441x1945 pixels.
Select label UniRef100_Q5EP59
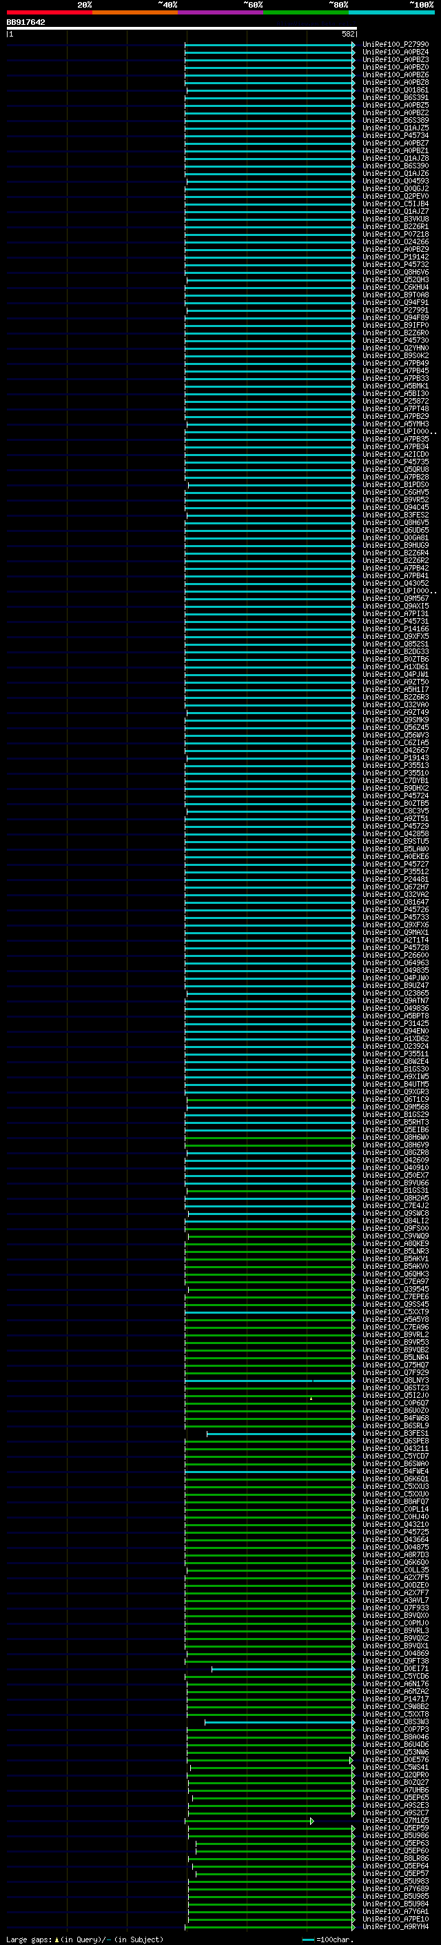[396, 1828]
